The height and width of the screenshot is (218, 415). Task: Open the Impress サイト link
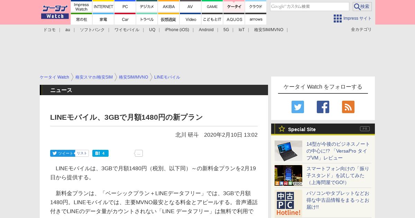[358, 18]
